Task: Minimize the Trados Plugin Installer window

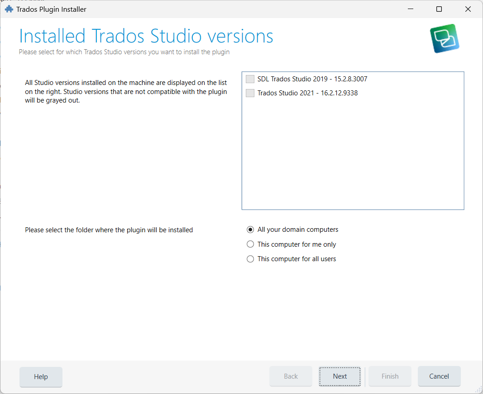Action: coord(411,9)
